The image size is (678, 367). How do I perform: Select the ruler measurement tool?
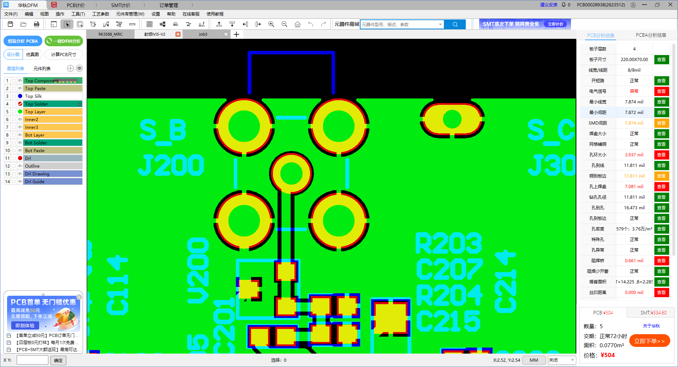(x=132, y=24)
